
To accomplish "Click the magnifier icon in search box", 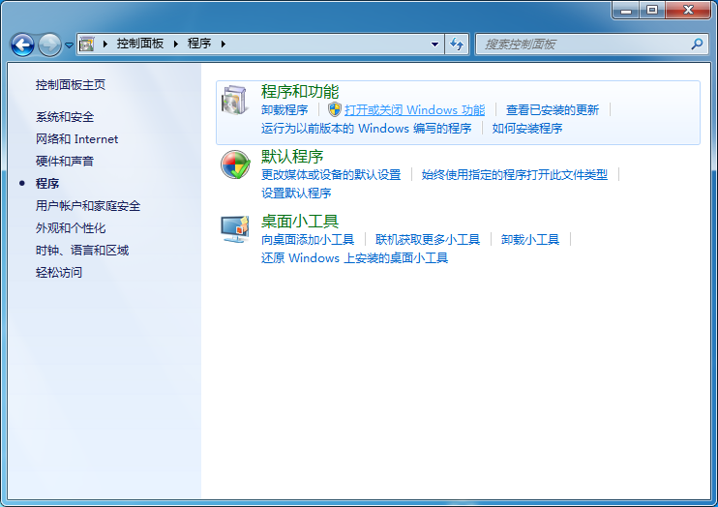I will (x=697, y=44).
